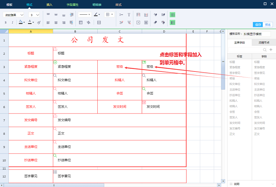
Task: Click the search magnifier in field panel
Action: (264, 50)
